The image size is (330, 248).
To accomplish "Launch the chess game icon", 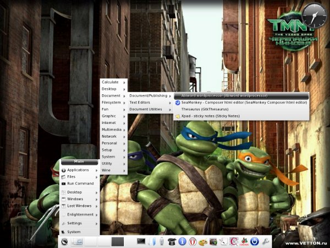I will [x=244, y=242].
